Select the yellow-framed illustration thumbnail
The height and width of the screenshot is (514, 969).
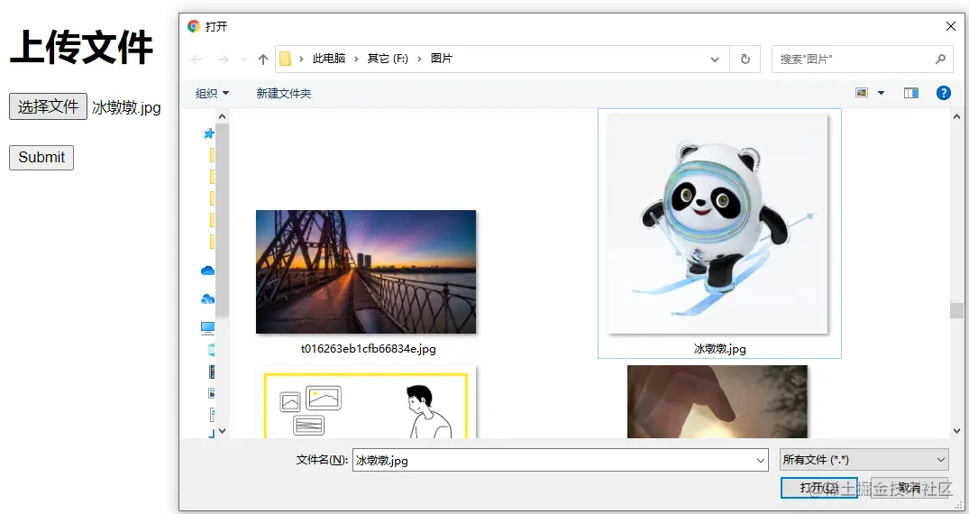click(365, 402)
